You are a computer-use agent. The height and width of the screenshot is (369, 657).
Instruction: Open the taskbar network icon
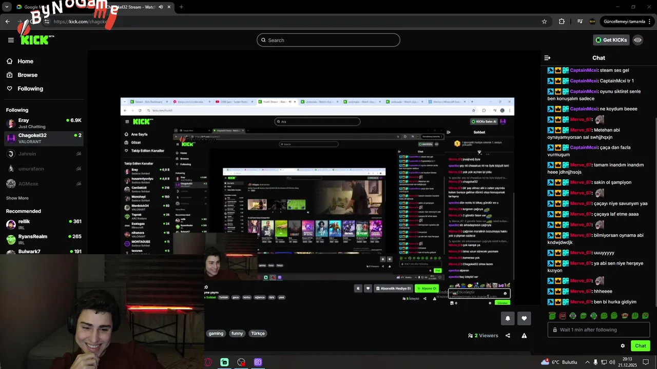[x=604, y=362]
